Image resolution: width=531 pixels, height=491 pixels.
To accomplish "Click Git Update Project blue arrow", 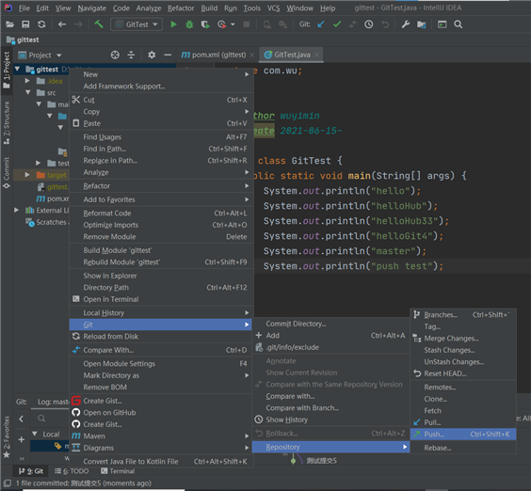I will coord(321,24).
